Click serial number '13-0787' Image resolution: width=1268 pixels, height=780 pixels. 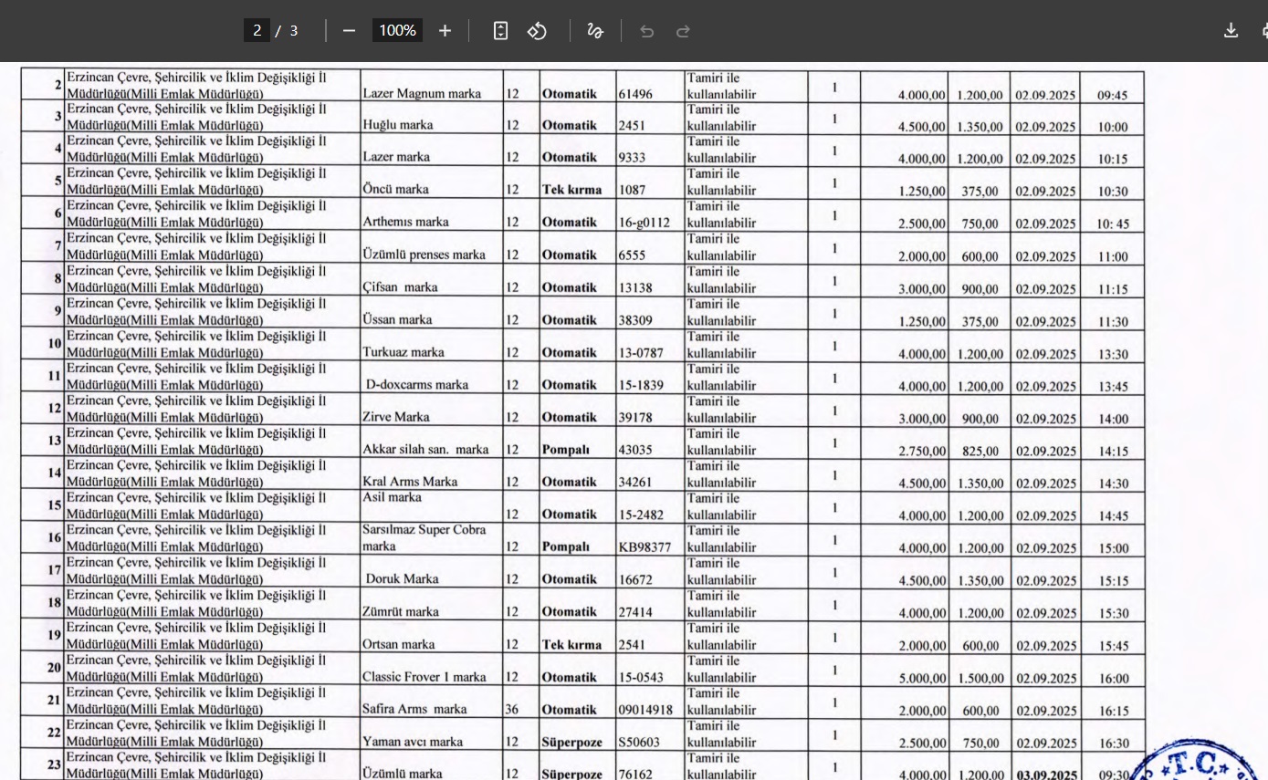tap(641, 353)
